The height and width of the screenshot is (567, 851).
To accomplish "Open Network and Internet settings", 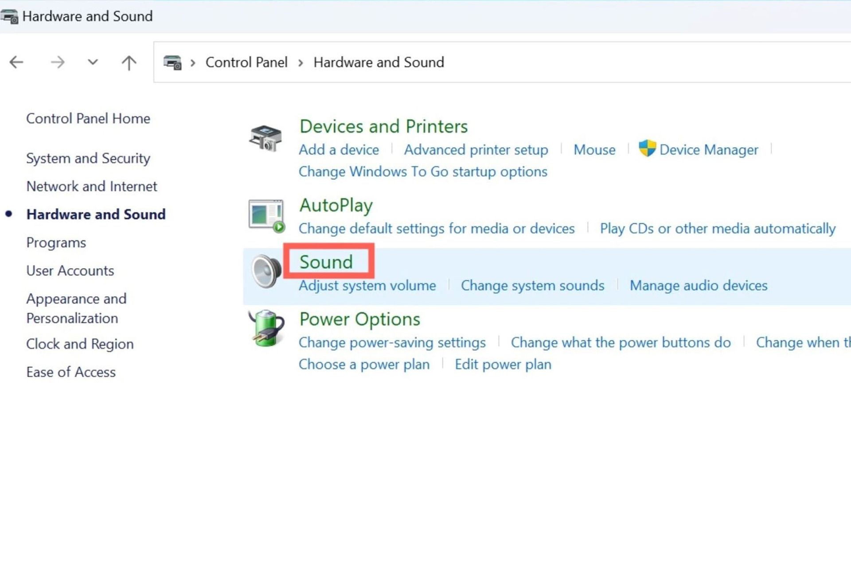I will [x=91, y=186].
